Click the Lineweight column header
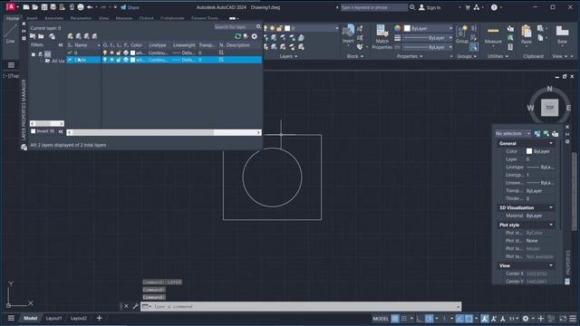Viewport: 580px width, 326px height. pyautogui.click(x=184, y=45)
